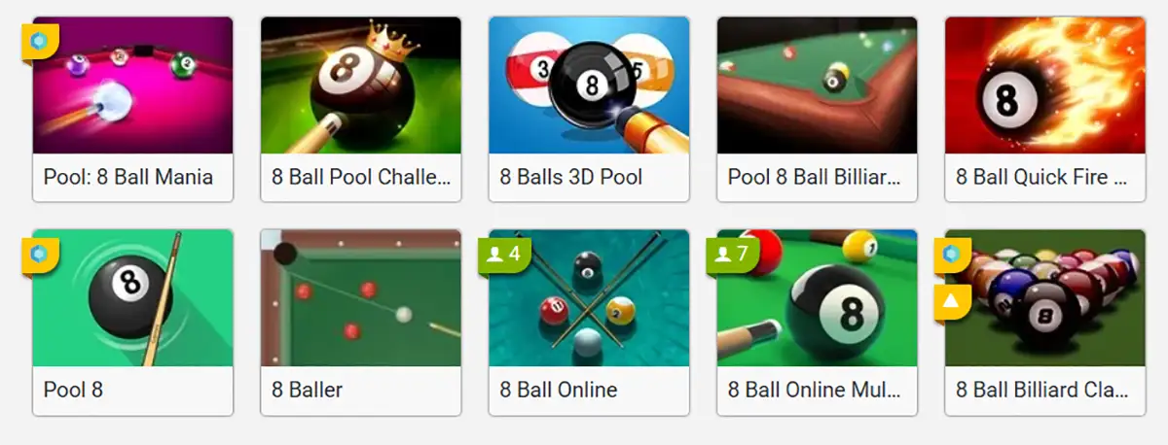This screenshot has width=1168, height=445.
Task: Open the crowned 8 Ball Pool Challenge thumbnail
Action: [x=361, y=86]
